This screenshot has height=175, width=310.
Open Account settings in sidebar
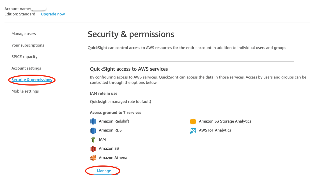[26, 68]
